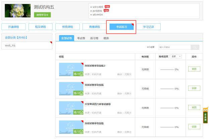
Task: Open the 完成进度 全部 filter dropdown
Action: [176, 56]
